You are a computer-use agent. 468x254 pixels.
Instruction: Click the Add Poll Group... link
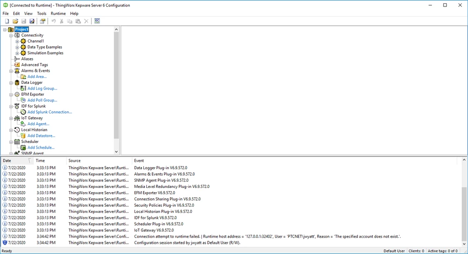(x=42, y=100)
